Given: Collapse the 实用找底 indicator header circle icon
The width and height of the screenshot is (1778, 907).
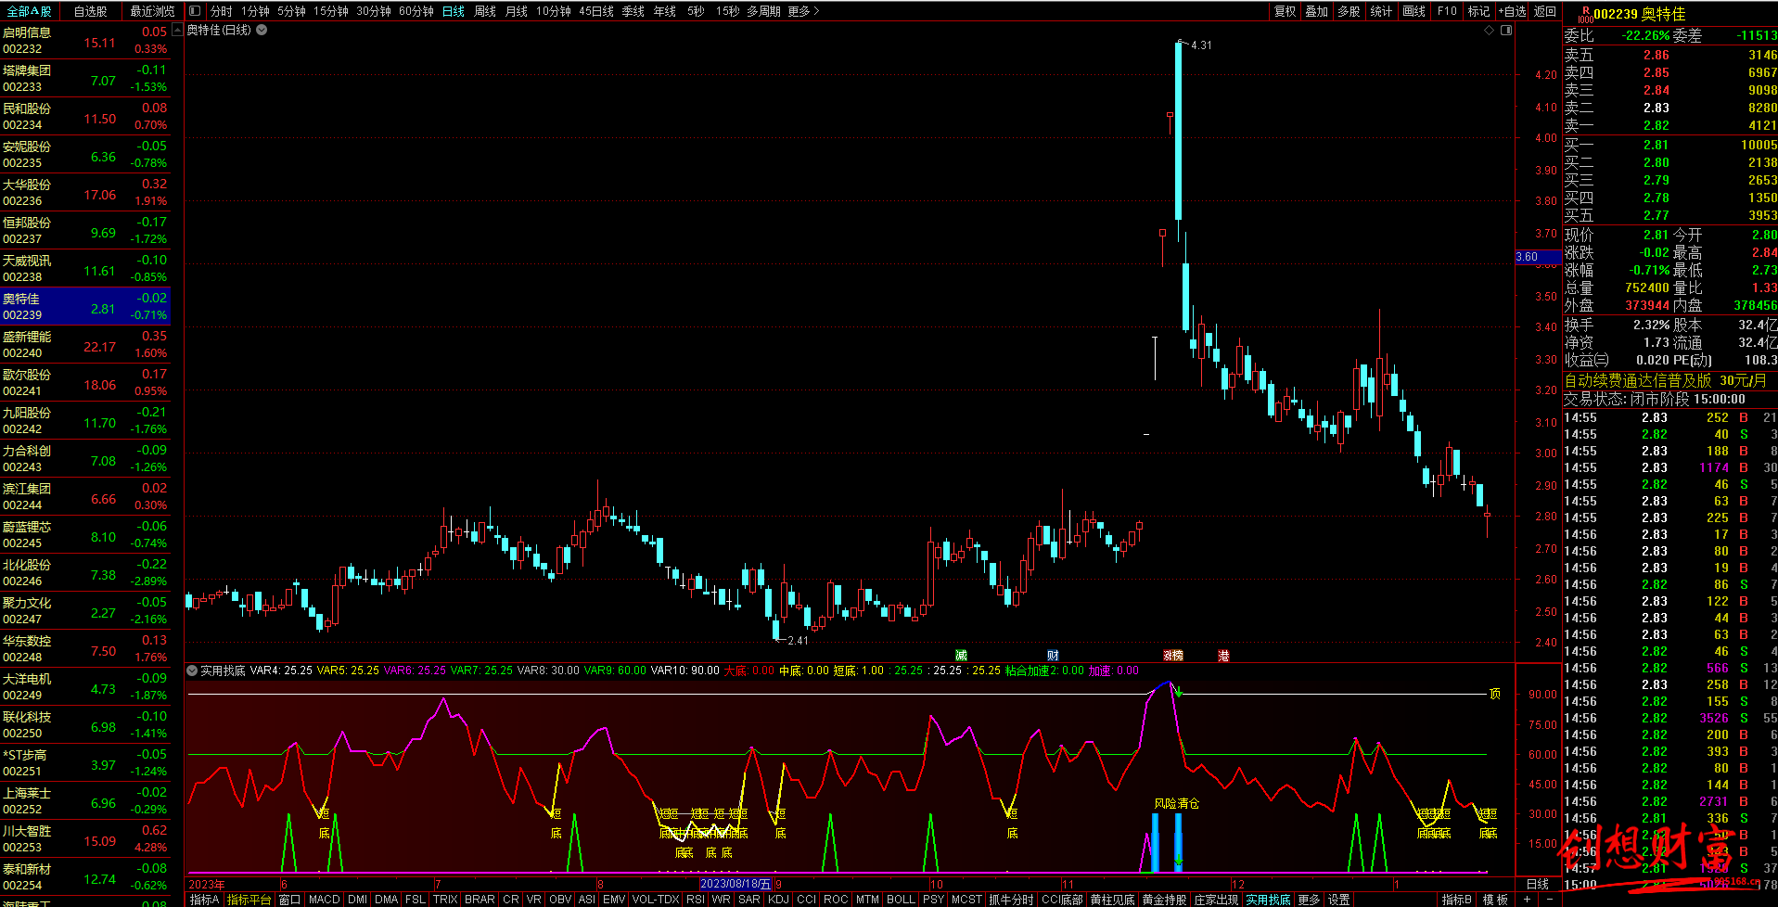Looking at the screenshot, I should (192, 670).
